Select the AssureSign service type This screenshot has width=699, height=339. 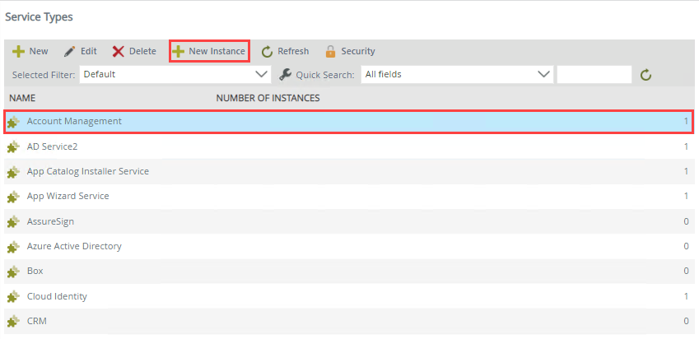point(348,221)
